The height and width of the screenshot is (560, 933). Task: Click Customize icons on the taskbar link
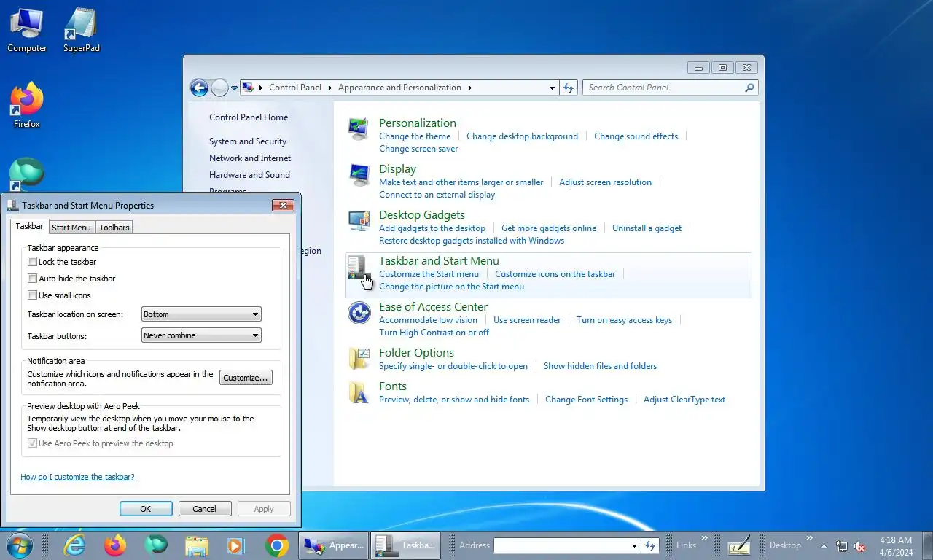[555, 274]
